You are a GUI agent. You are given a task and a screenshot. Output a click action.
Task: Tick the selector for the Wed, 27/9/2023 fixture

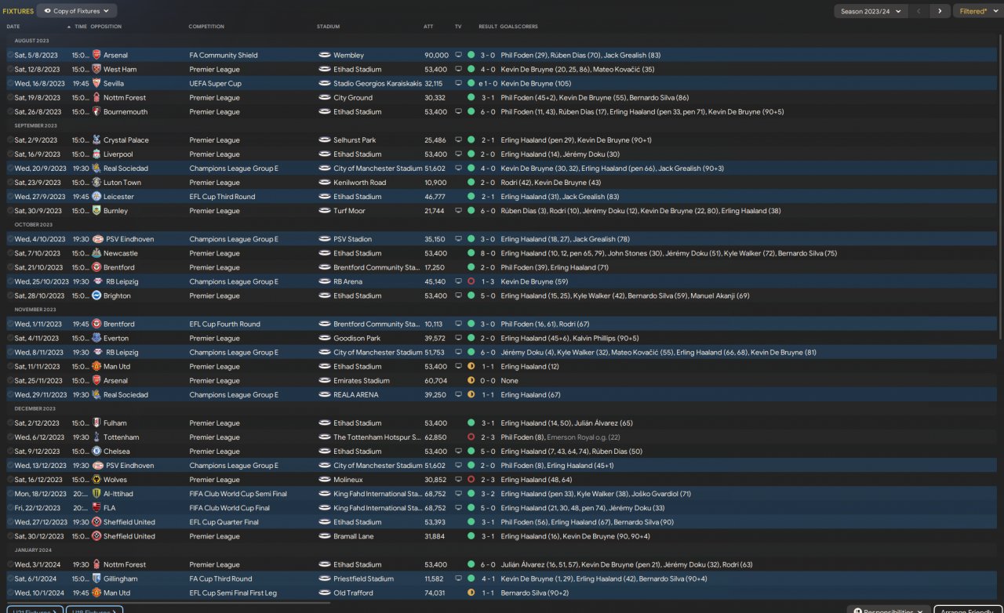pyautogui.click(x=10, y=197)
